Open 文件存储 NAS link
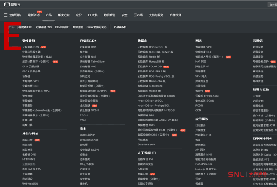Screen dimensions: 277x187 (x=88, y=57)
